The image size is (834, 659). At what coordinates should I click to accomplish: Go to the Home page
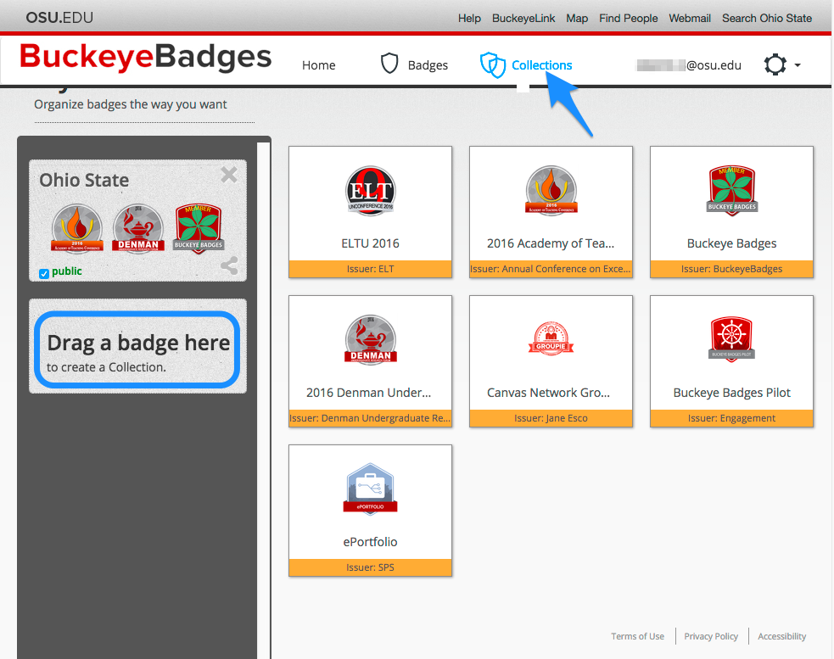(x=319, y=65)
